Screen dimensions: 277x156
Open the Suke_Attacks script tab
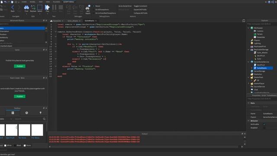[73, 21]
